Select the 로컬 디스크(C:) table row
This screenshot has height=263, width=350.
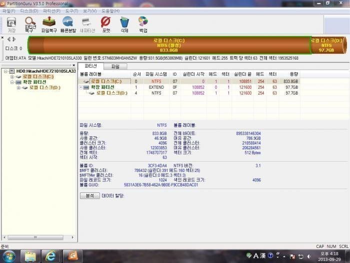[x=189, y=81]
